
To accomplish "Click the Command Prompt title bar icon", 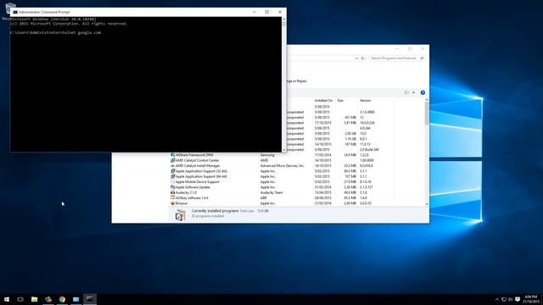I will 15,12.
